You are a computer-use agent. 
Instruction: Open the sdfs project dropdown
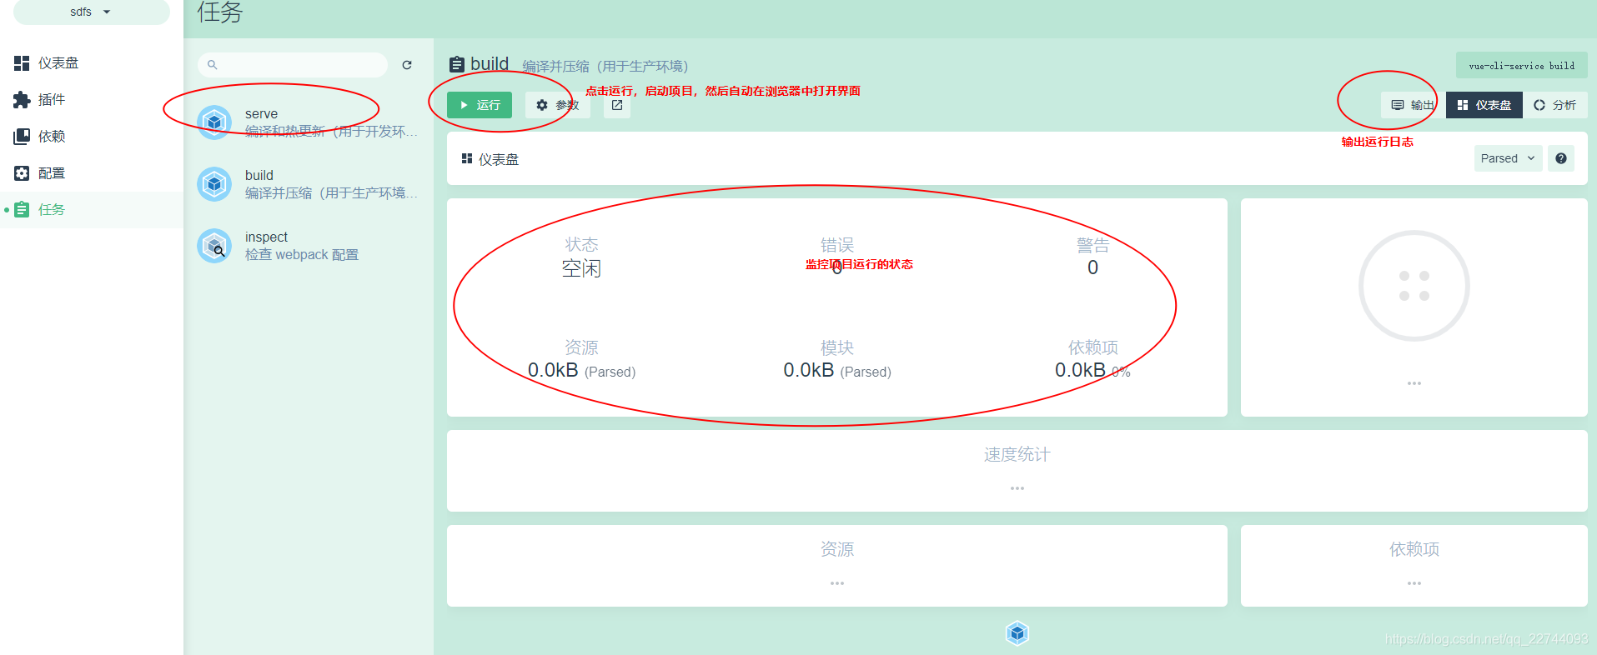(91, 12)
